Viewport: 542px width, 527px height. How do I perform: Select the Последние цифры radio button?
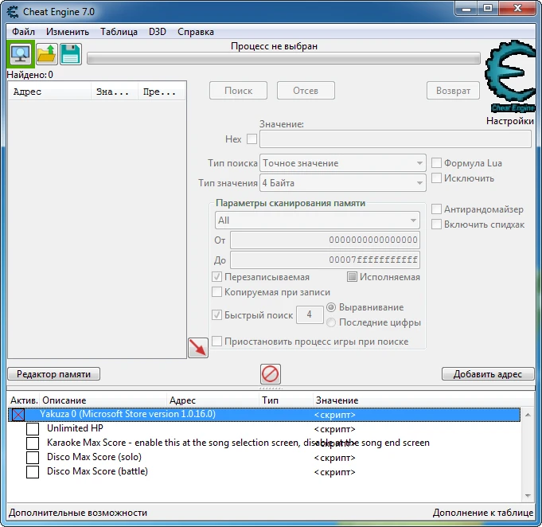pos(331,322)
